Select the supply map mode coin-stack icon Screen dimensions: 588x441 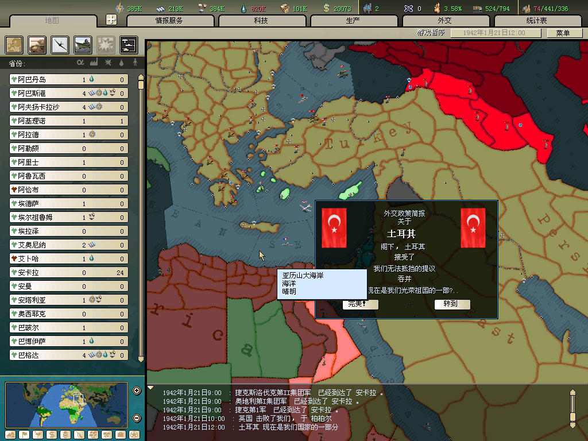click(x=65, y=435)
